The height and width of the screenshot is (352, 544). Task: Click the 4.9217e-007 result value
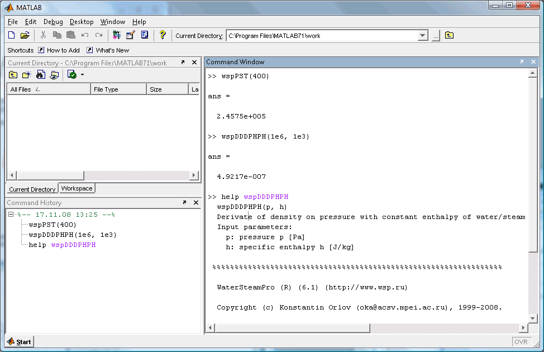(241, 177)
